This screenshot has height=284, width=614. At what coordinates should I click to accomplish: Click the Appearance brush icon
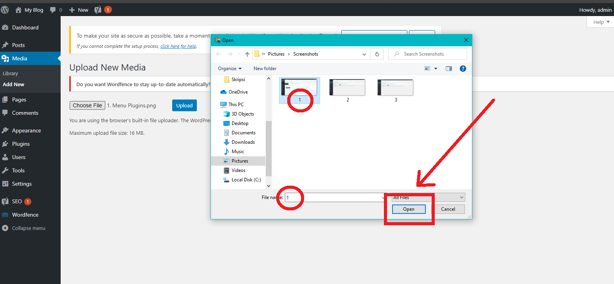5,130
